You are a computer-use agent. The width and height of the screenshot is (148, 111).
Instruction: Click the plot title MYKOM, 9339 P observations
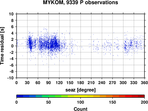point(81,2)
